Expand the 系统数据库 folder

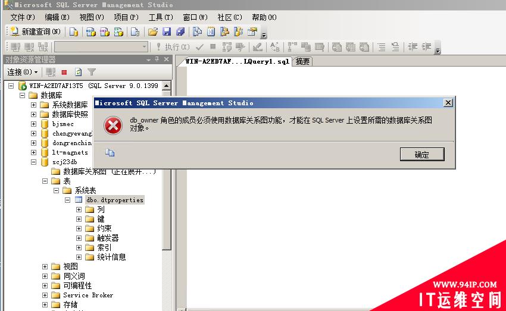pyautogui.click(x=33, y=105)
